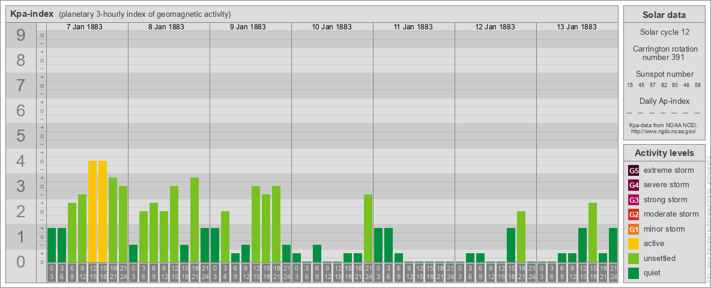
Task: Select the '11 Jan 1883' date header
Action: point(413,27)
